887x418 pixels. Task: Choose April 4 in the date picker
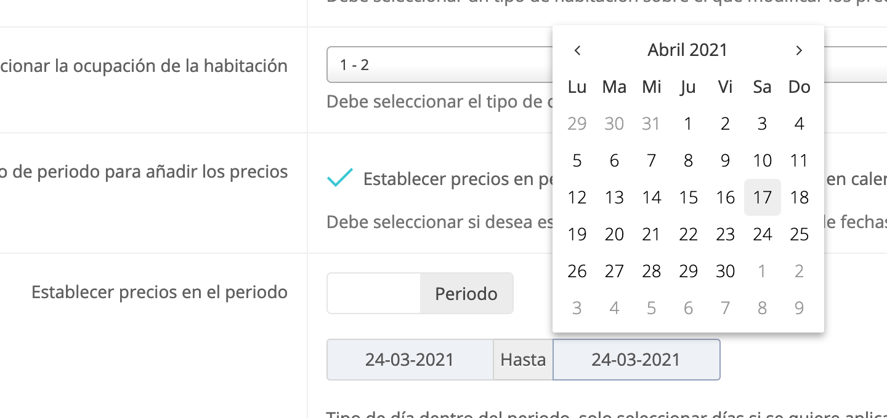(x=799, y=124)
